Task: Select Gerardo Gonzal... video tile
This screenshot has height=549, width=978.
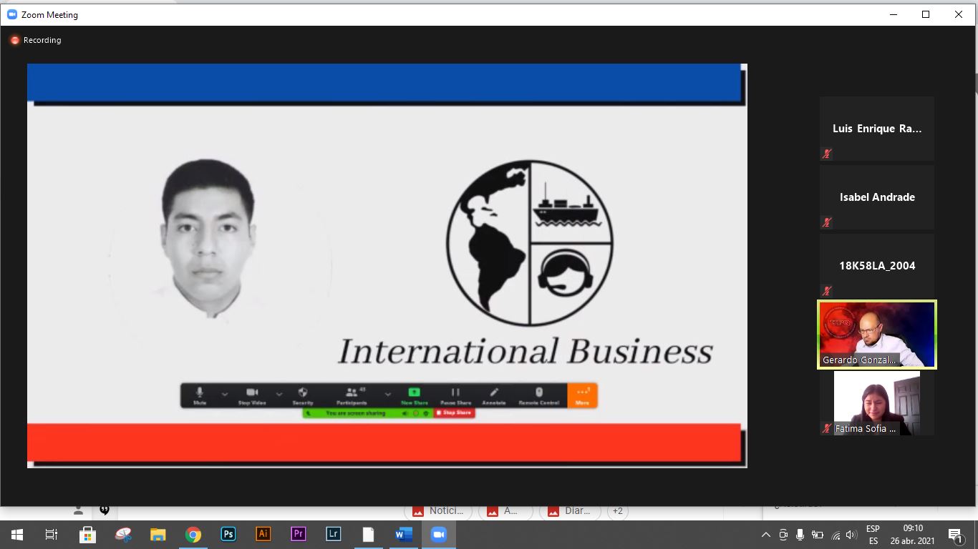Action: tap(877, 335)
